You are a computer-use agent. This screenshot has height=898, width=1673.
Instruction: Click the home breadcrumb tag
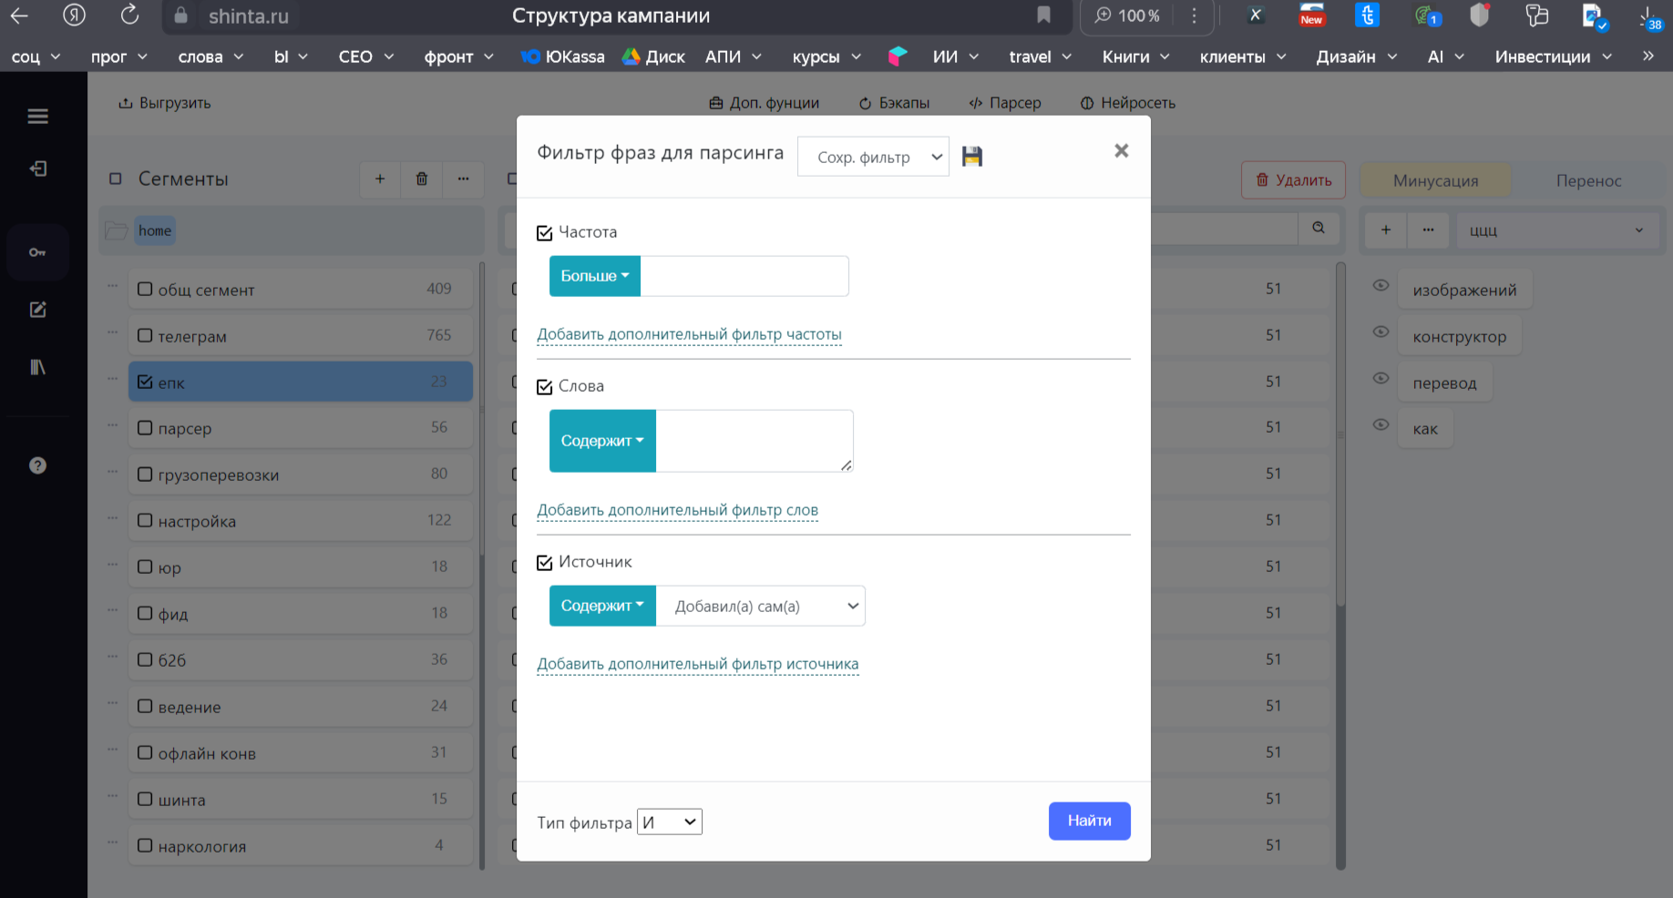[155, 230]
